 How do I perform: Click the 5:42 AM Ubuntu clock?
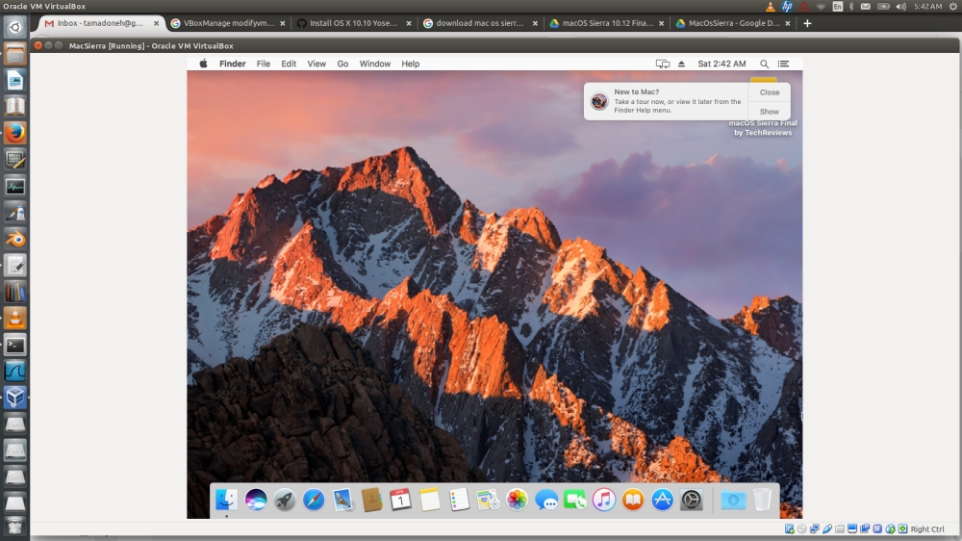[927, 6]
